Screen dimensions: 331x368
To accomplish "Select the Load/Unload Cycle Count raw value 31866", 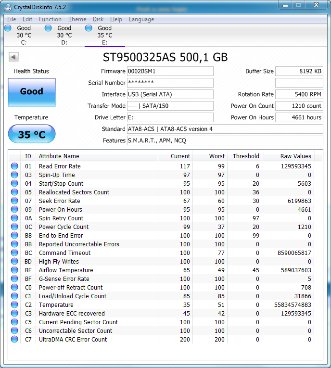I will (x=303, y=296).
